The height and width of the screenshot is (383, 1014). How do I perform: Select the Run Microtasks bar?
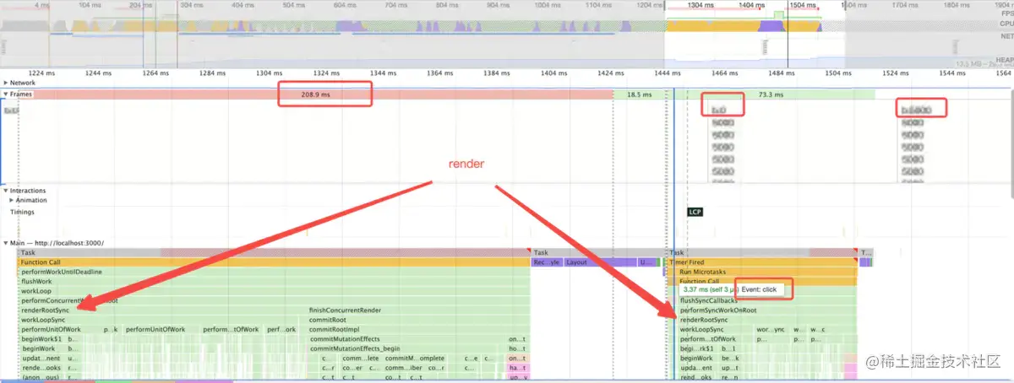pyautogui.click(x=766, y=272)
